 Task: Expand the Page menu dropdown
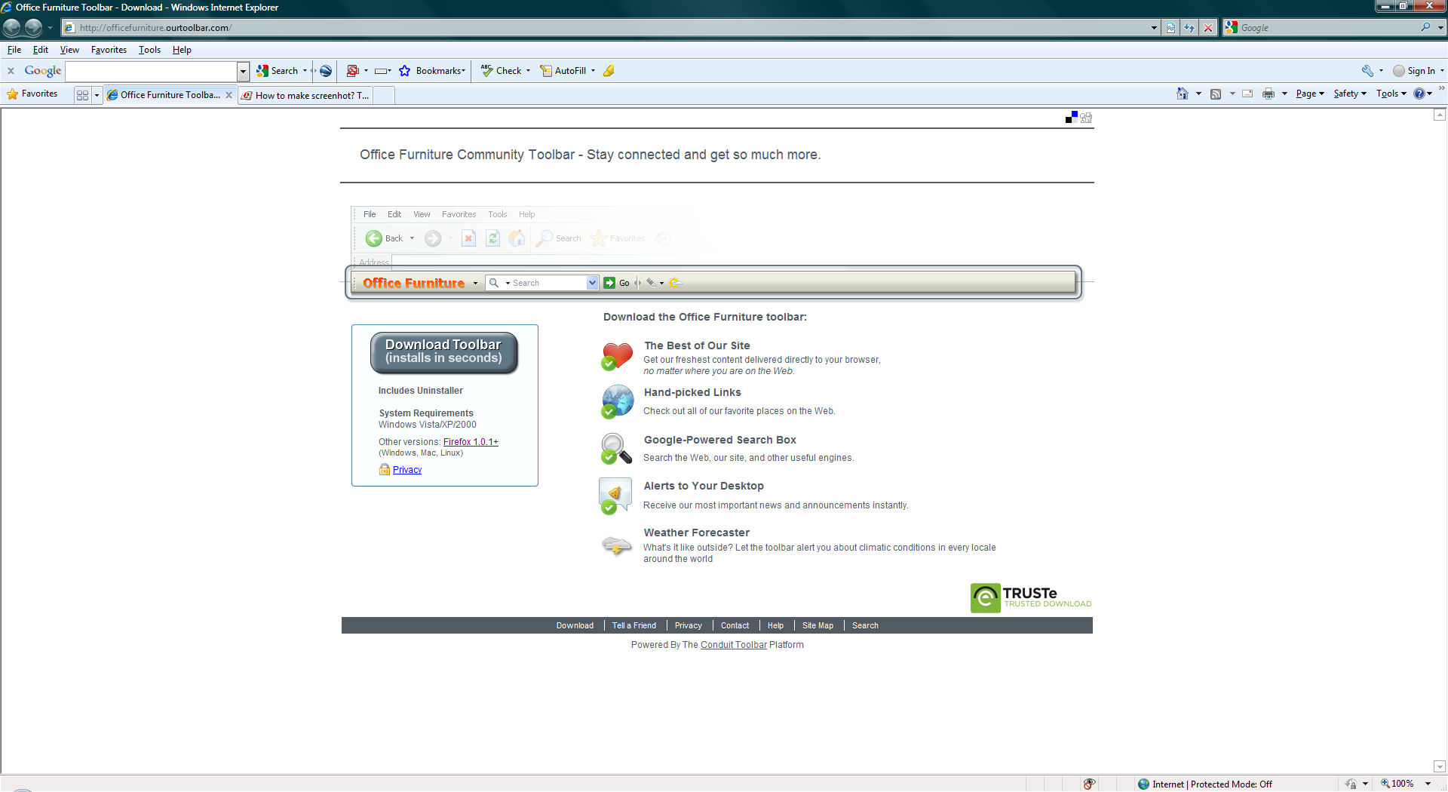[x=1310, y=94]
